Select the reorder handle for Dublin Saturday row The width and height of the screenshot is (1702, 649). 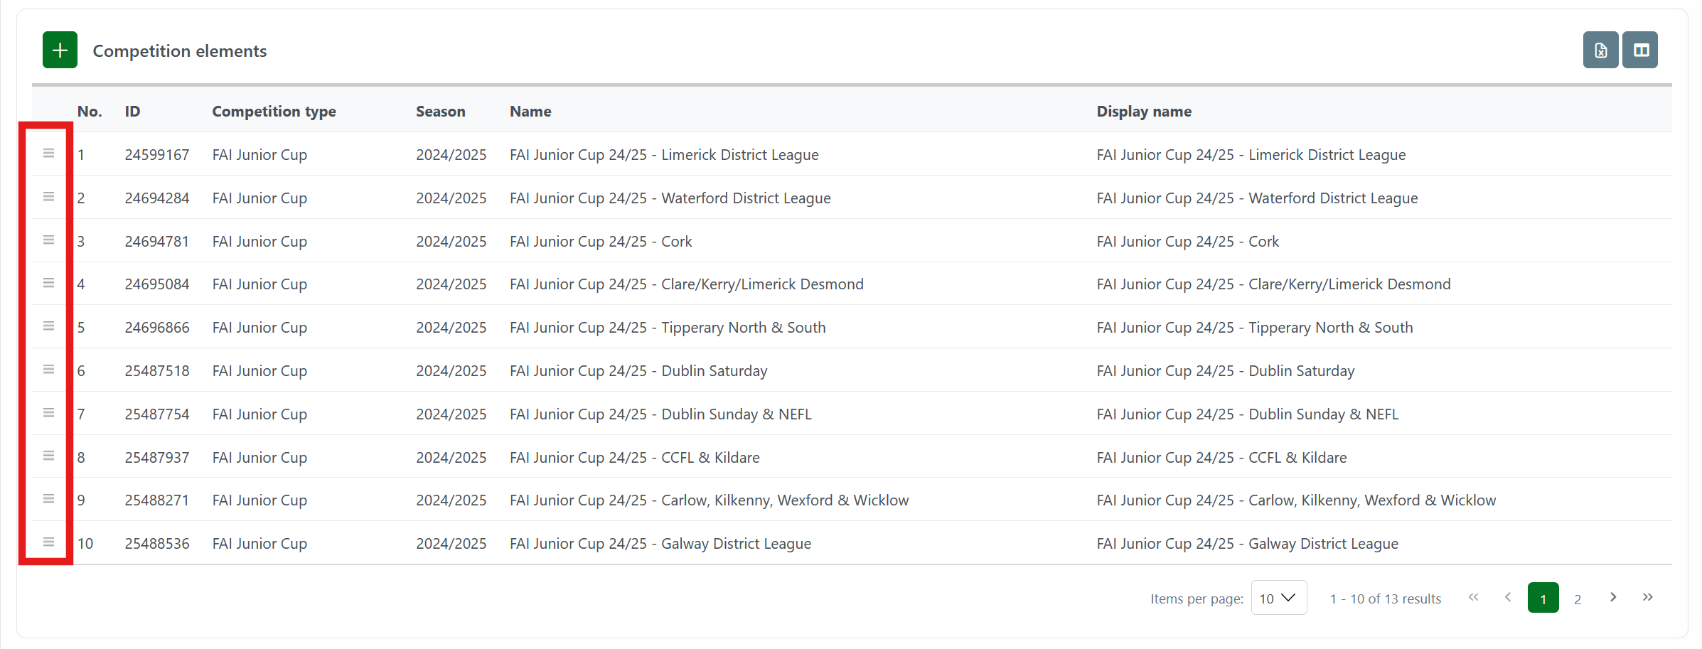coord(48,370)
